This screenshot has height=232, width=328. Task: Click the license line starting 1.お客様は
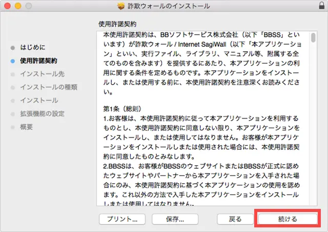(x=201, y=119)
